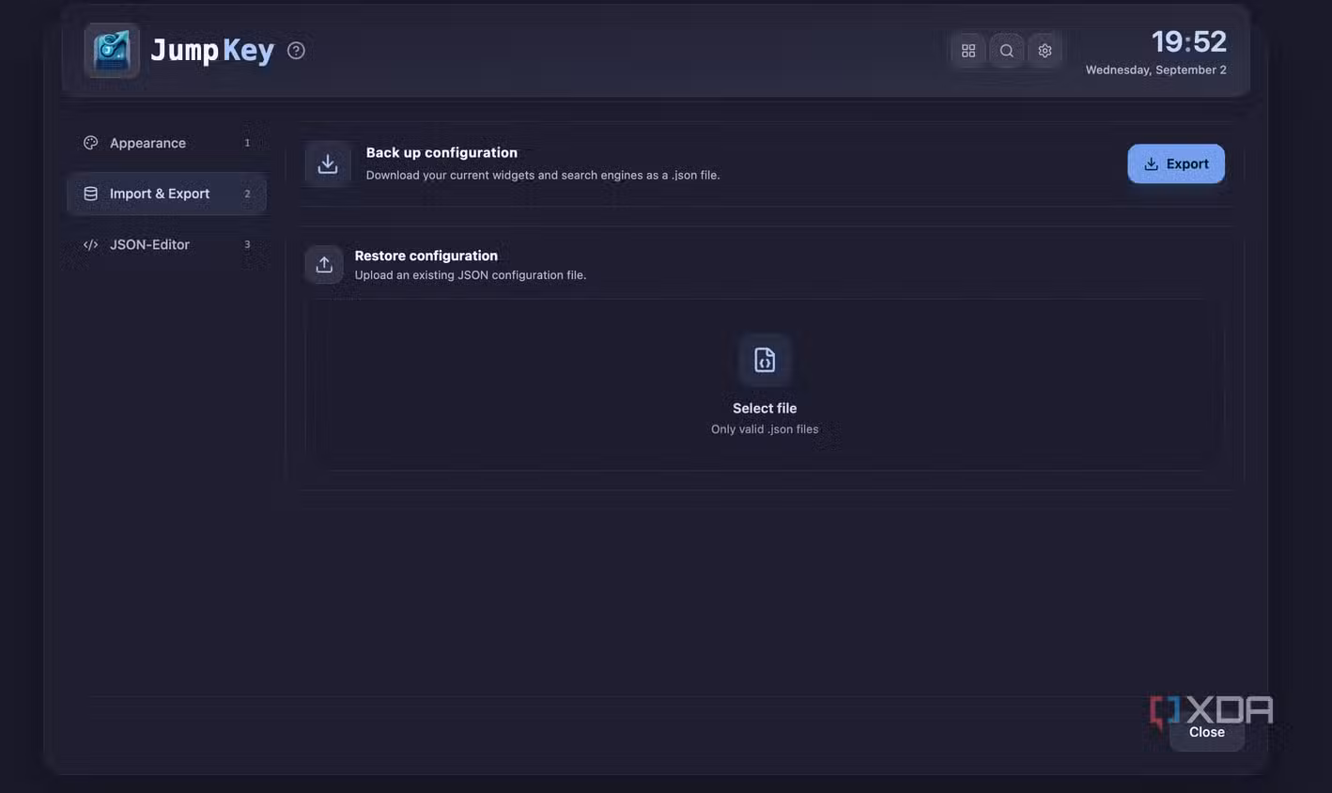This screenshot has width=1332, height=793.
Task: Click the 19:52 clock display
Action: pyautogui.click(x=1189, y=41)
